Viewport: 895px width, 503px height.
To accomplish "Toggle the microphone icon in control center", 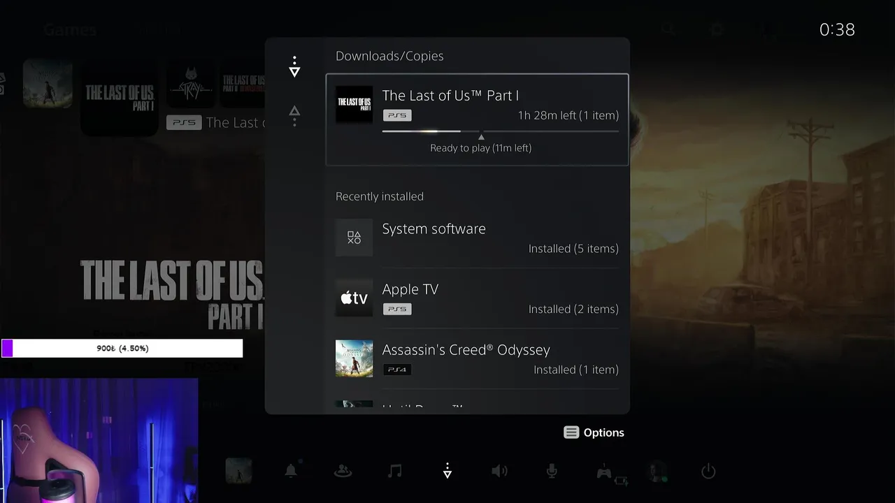I will pyautogui.click(x=552, y=471).
